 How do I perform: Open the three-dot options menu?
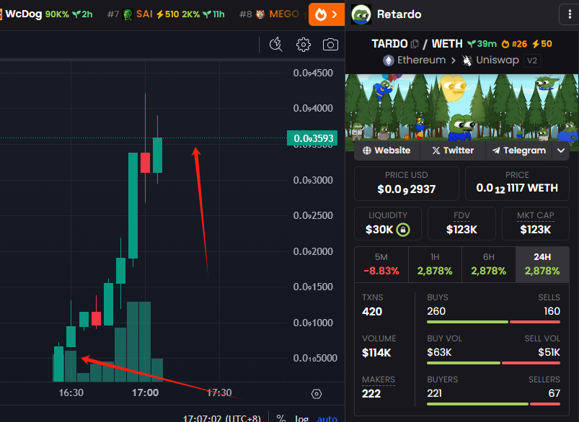(x=570, y=14)
